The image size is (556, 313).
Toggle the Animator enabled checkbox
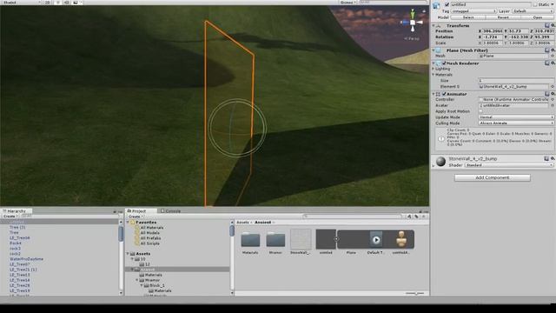[x=444, y=94]
